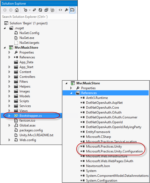Select the Microsoft.Practices.Unity reference

pyautogui.click(x=104, y=147)
